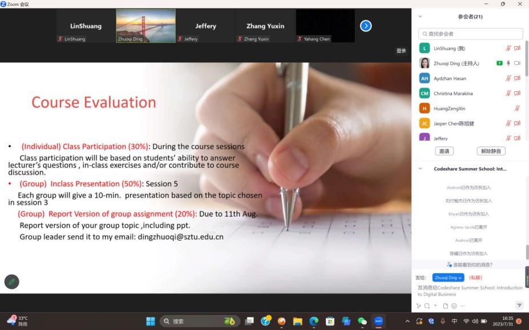Toggle Aydzhan Hasan's camera-off icon
The width and height of the screenshot is (529, 330).
(517, 78)
